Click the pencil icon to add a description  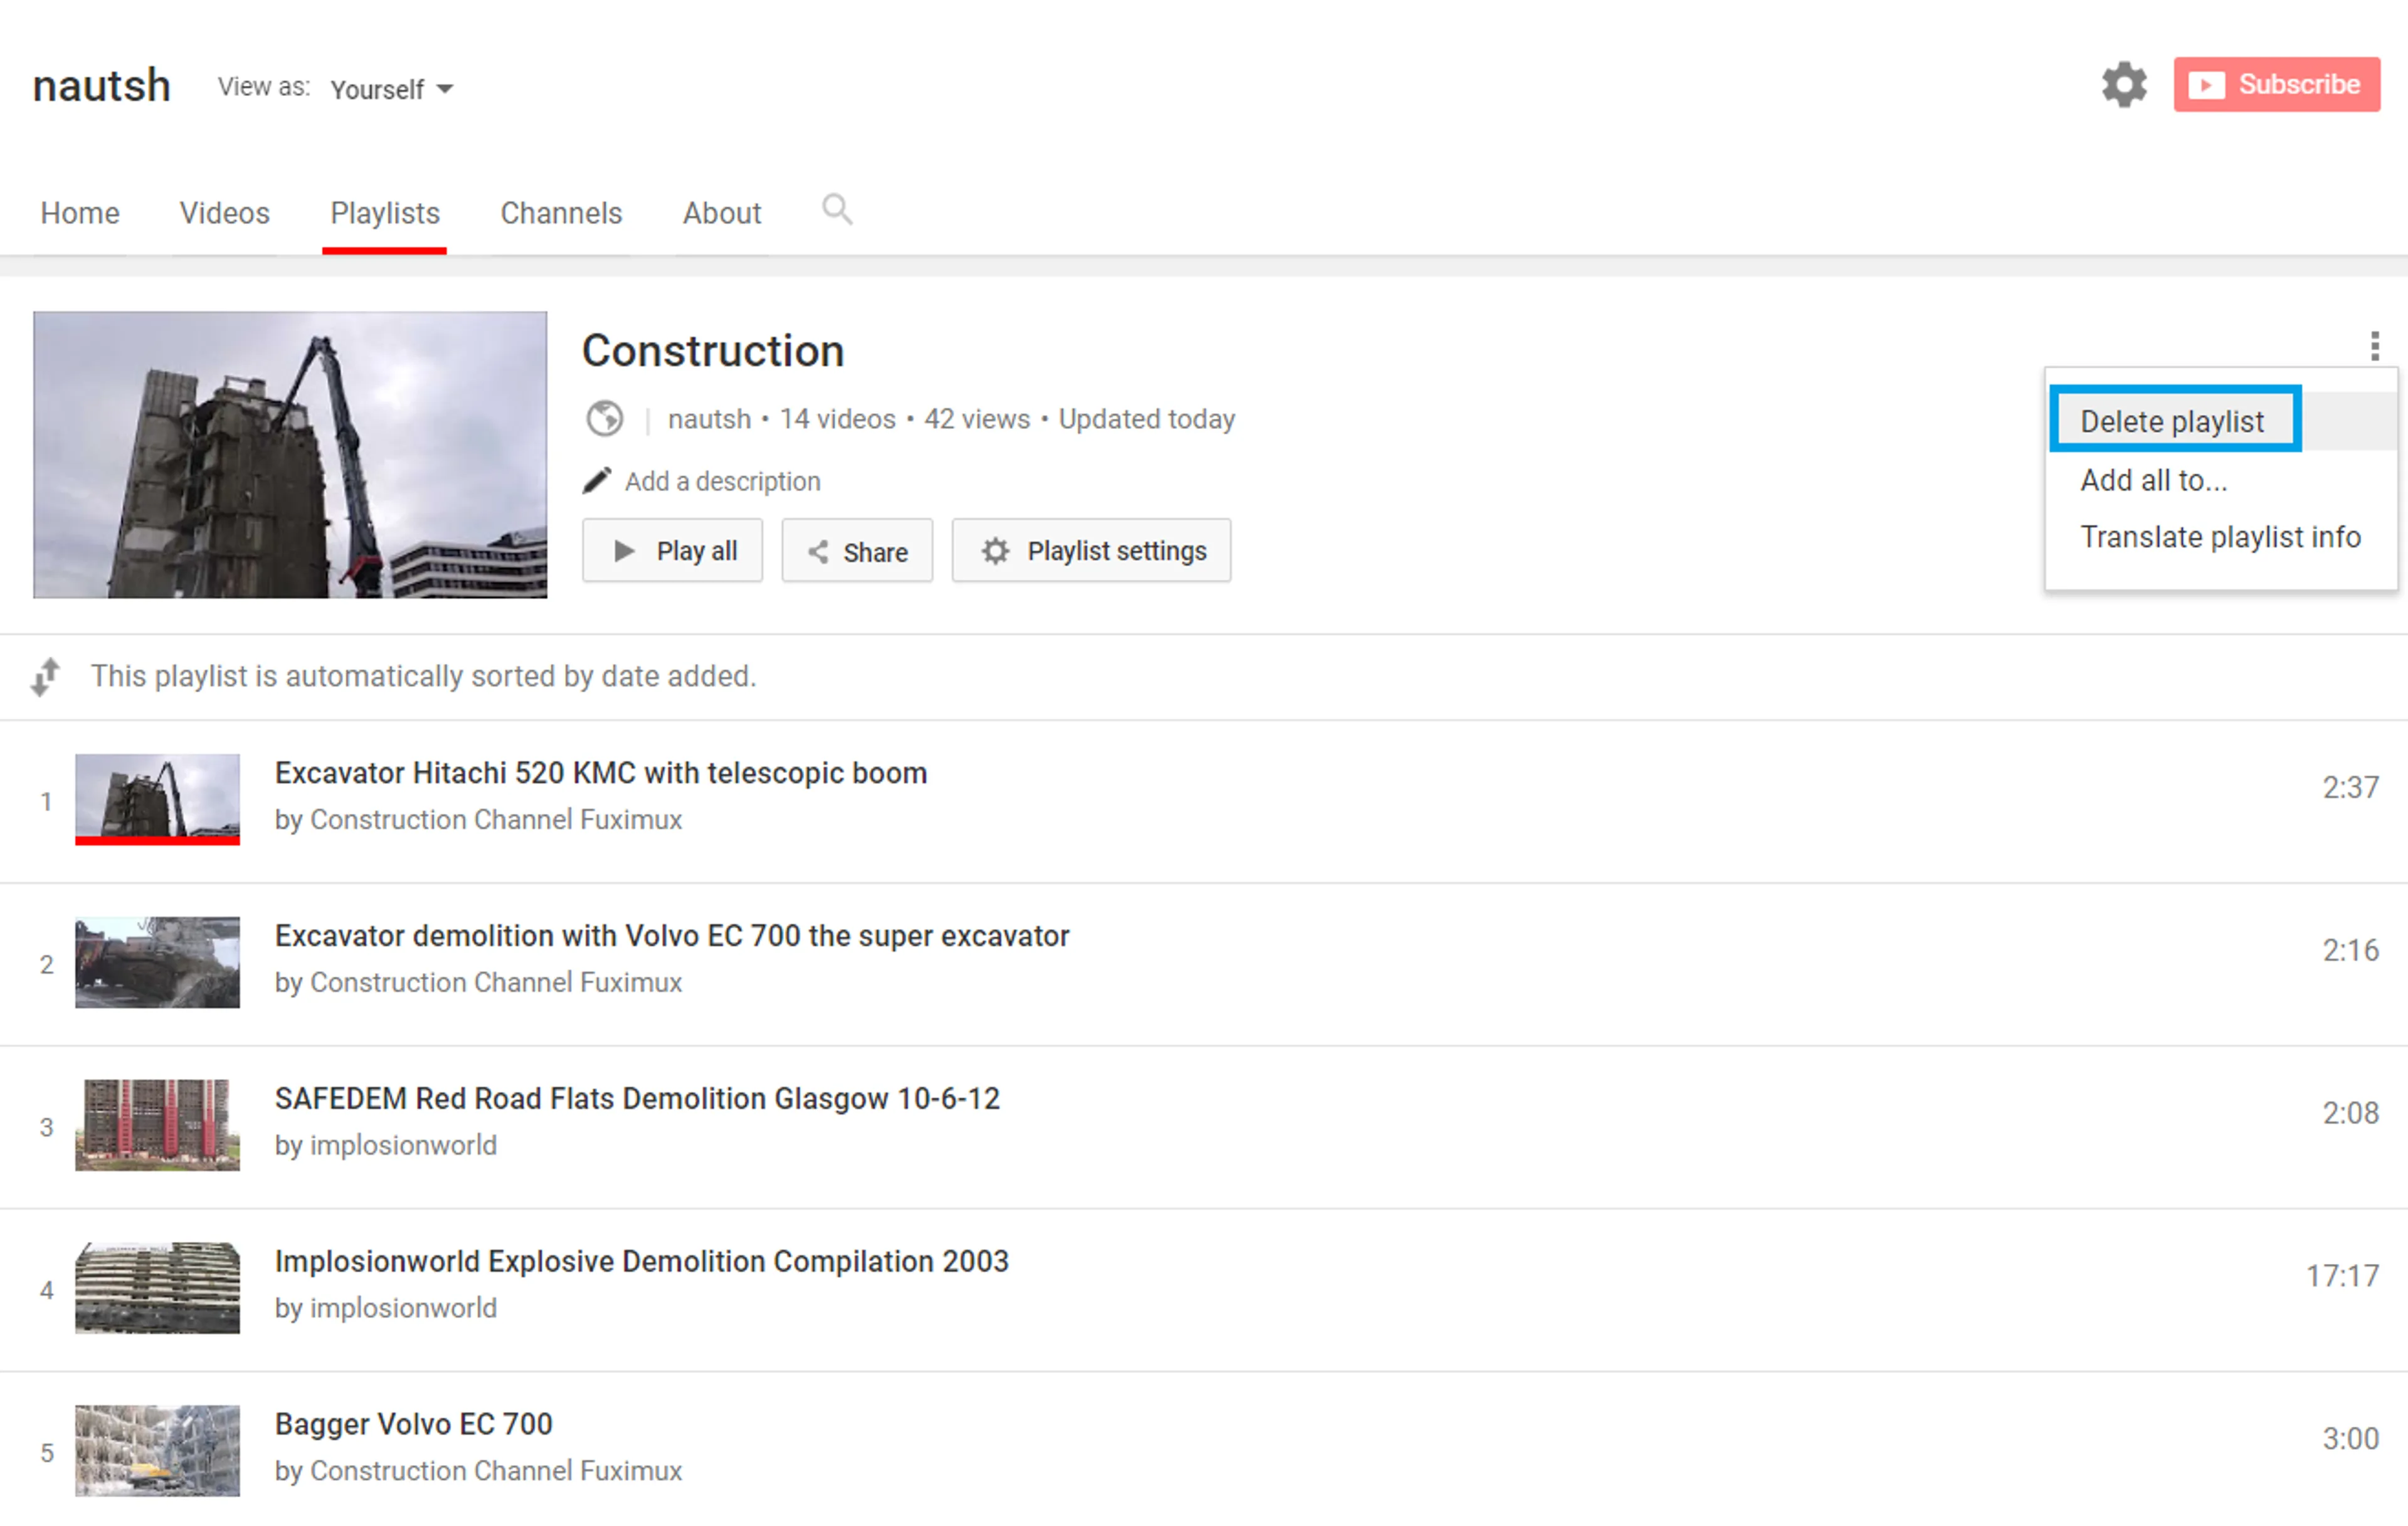(x=596, y=480)
